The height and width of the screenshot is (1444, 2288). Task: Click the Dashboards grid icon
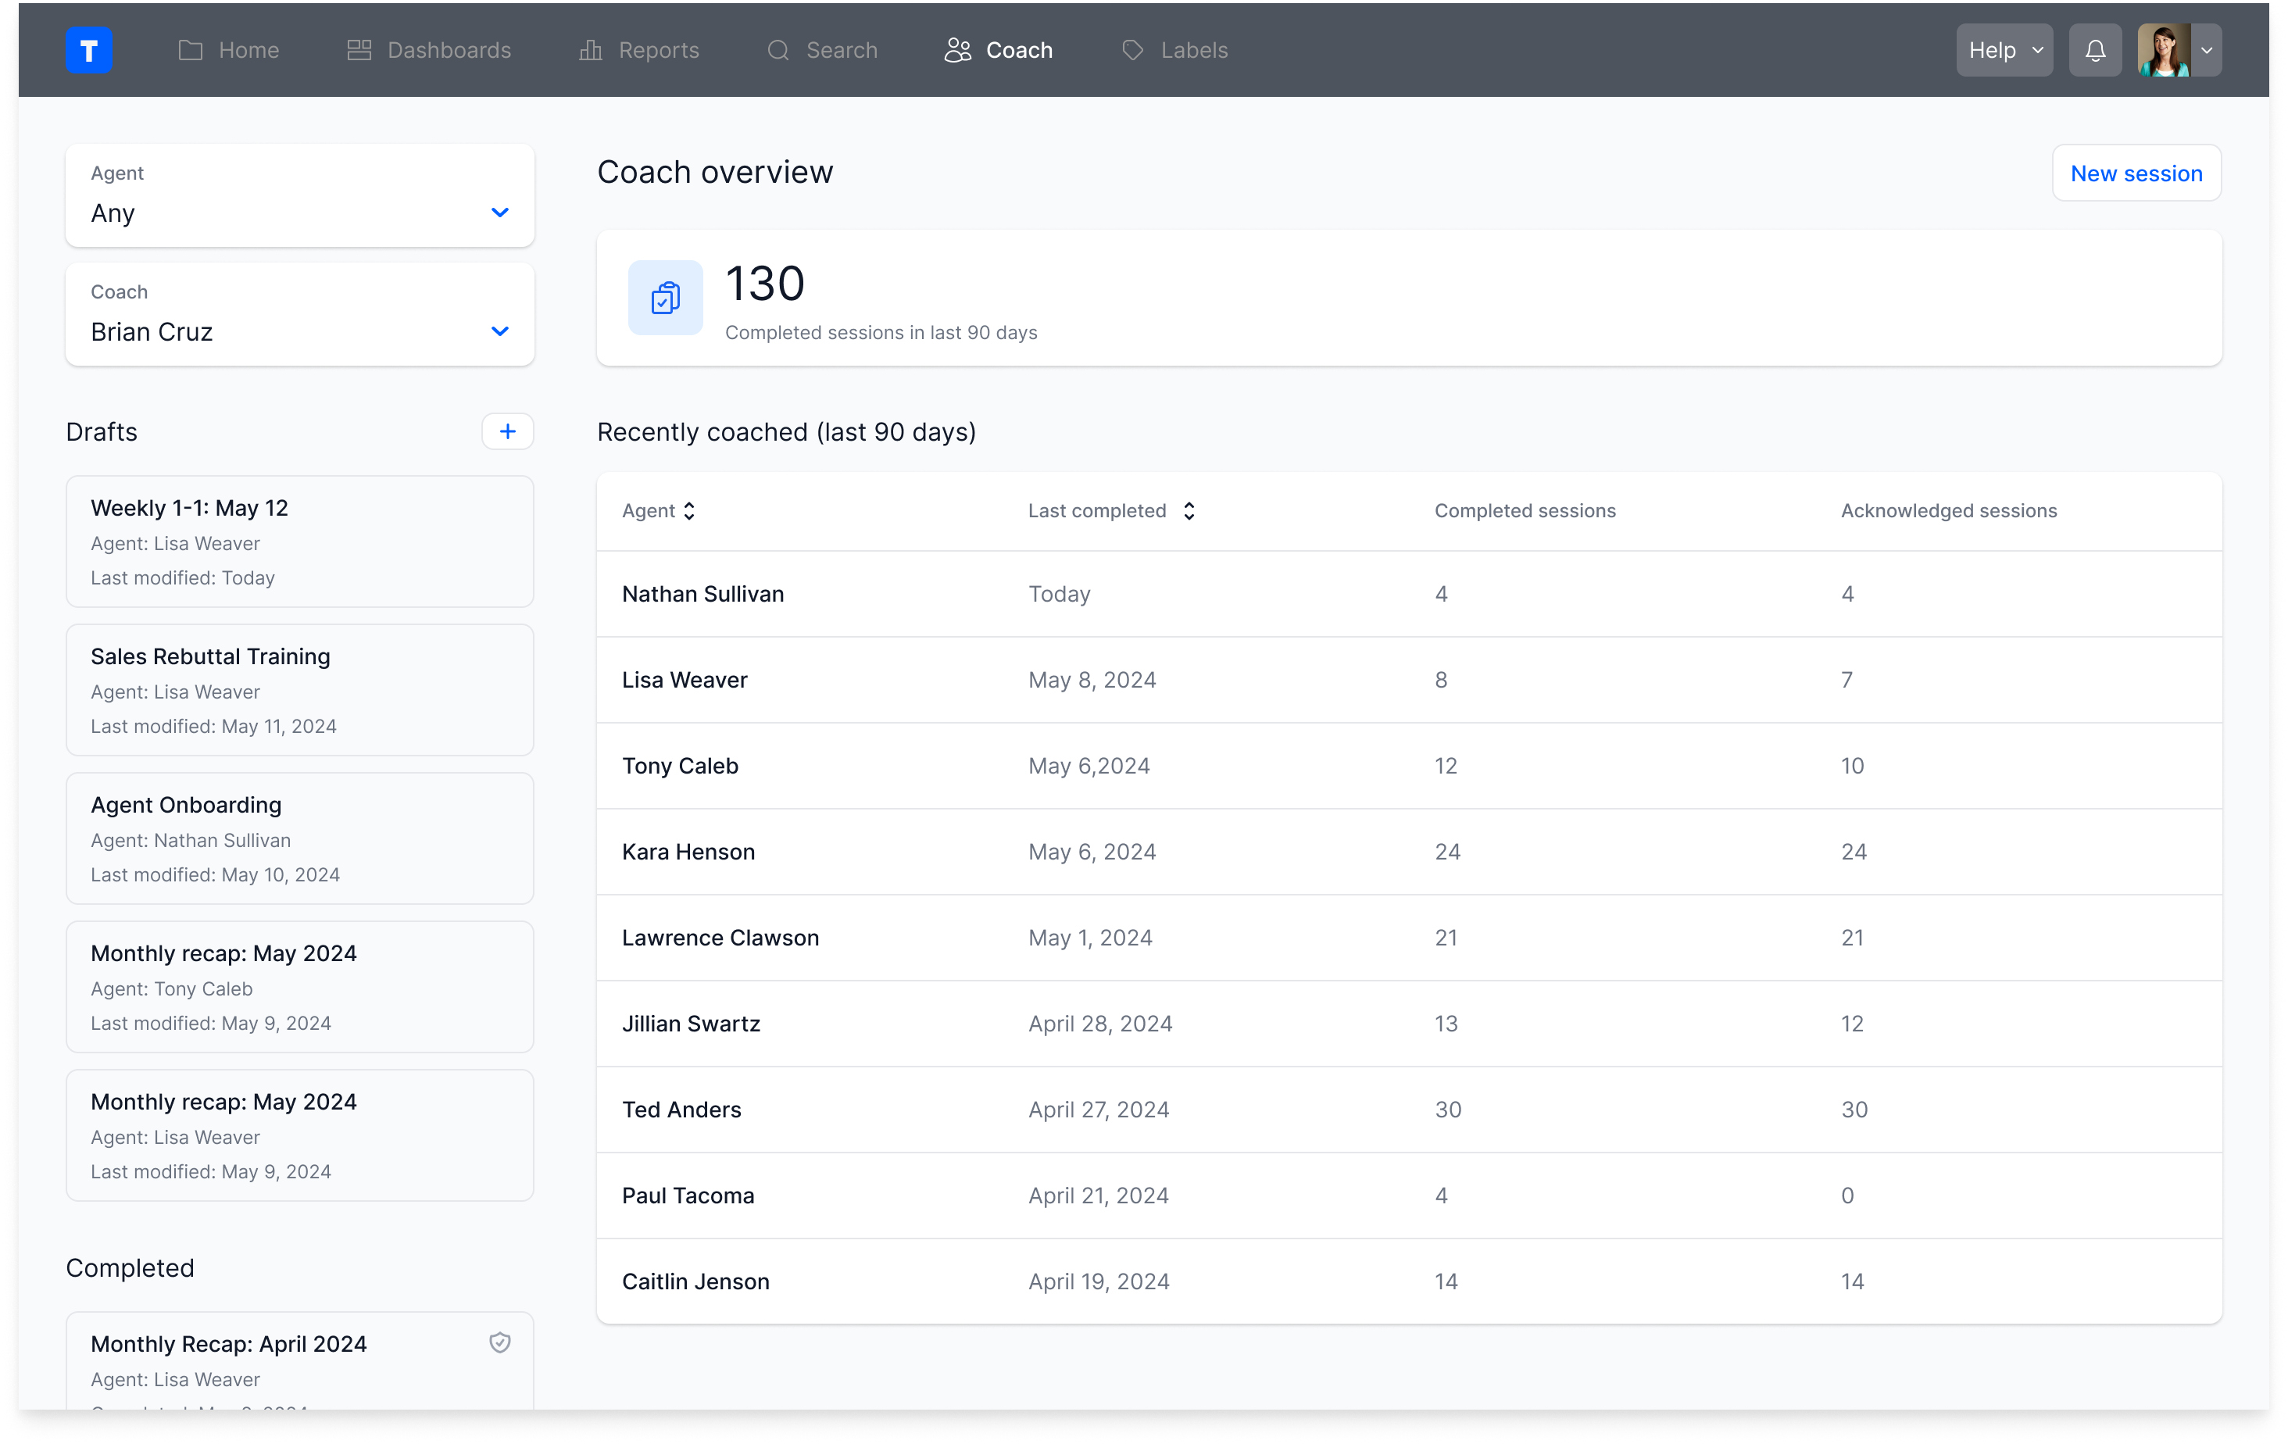coord(359,50)
